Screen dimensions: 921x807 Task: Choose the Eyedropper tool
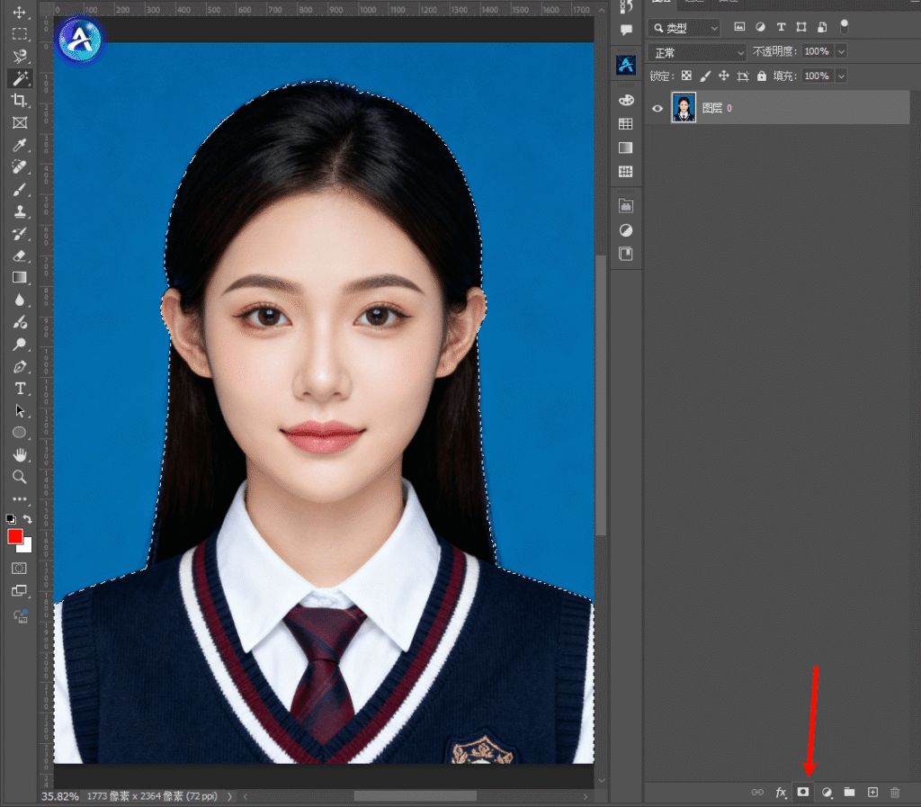[19, 145]
